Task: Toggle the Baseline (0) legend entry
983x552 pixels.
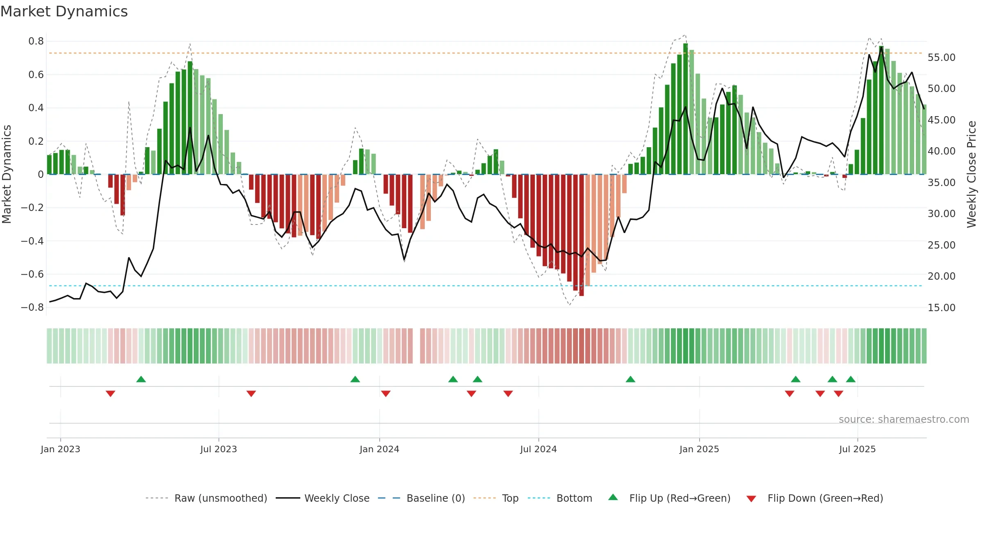Action: tap(421, 498)
